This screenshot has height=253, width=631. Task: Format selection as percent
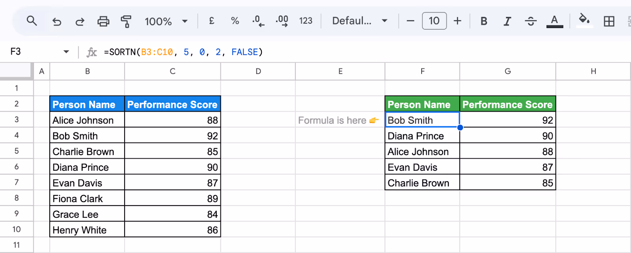(235, 21)
